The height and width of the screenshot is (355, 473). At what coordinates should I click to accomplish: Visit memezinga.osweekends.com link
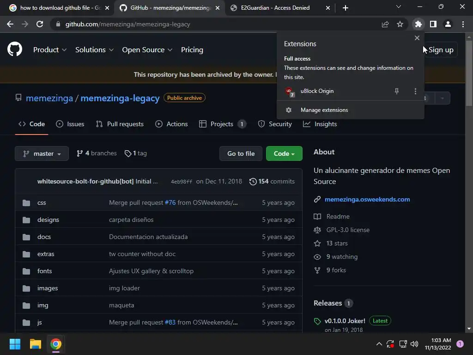click(x=367, y=200)
